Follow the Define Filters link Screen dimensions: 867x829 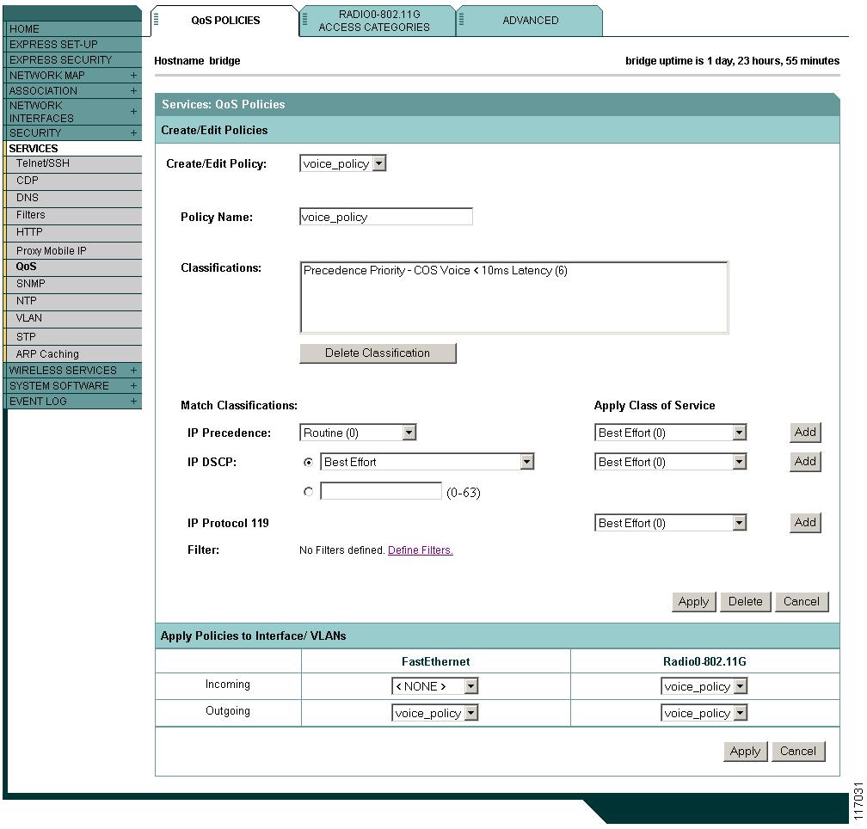(421, 550)
